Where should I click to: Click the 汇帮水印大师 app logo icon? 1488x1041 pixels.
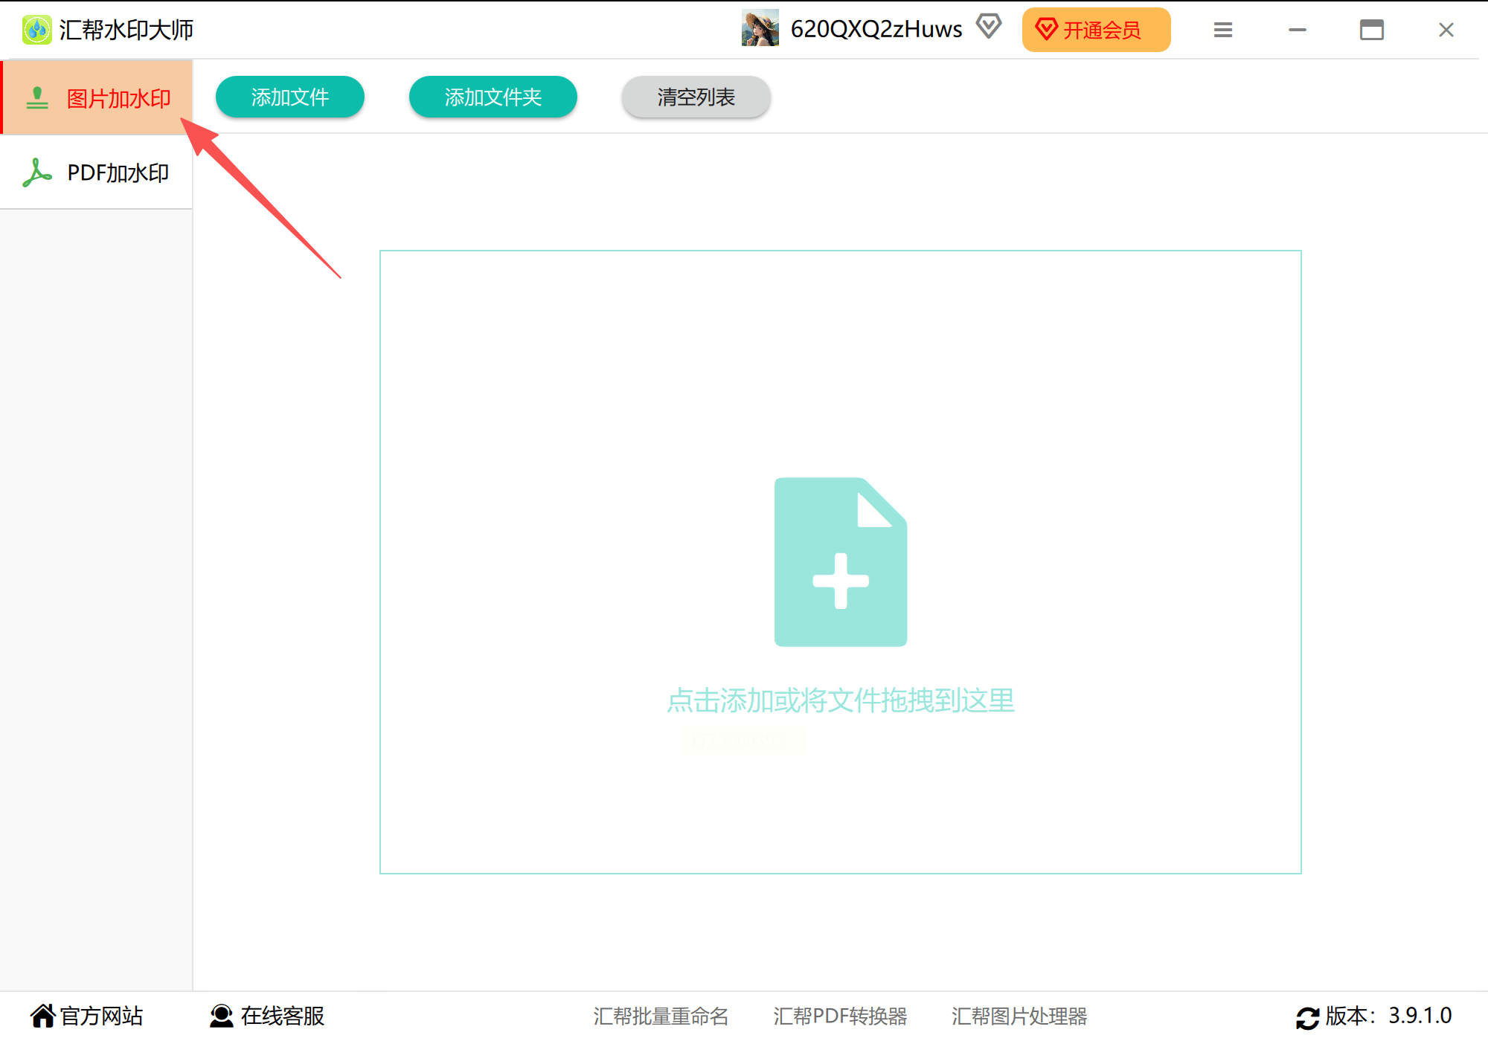(x=36, y=30)
